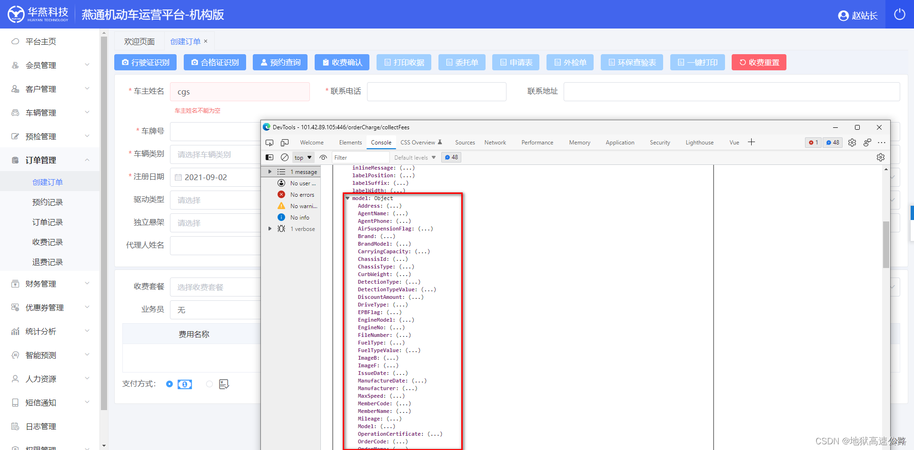The width and height of the screenshot is (914, 450).
Task: Open 独立悬架 dropdown
Action: pos(215,223)
